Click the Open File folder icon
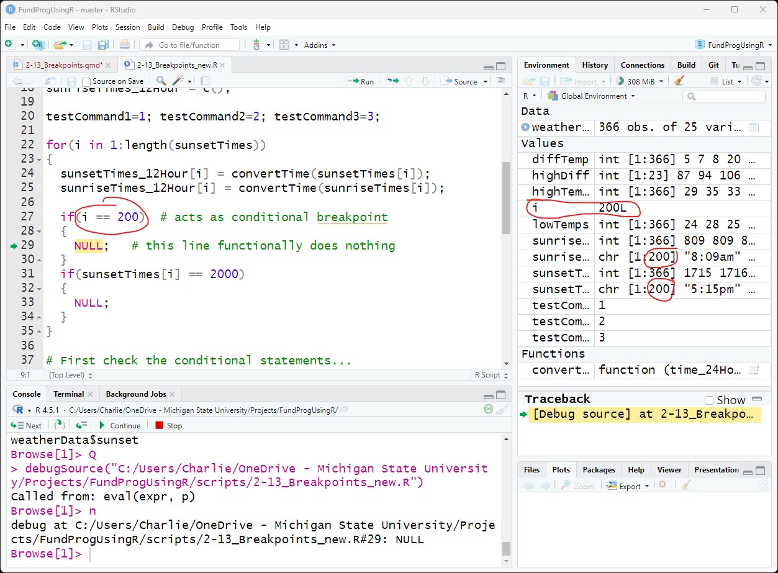The image size is (778, 573). pyautogui.click(x=59, y=45)
